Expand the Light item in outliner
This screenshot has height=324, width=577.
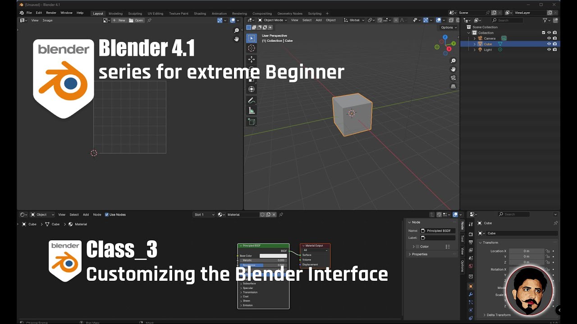point(474,49)
